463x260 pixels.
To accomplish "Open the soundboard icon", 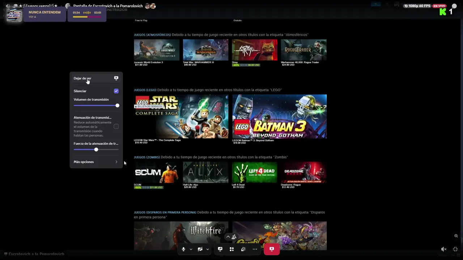I will click(243, 249).
